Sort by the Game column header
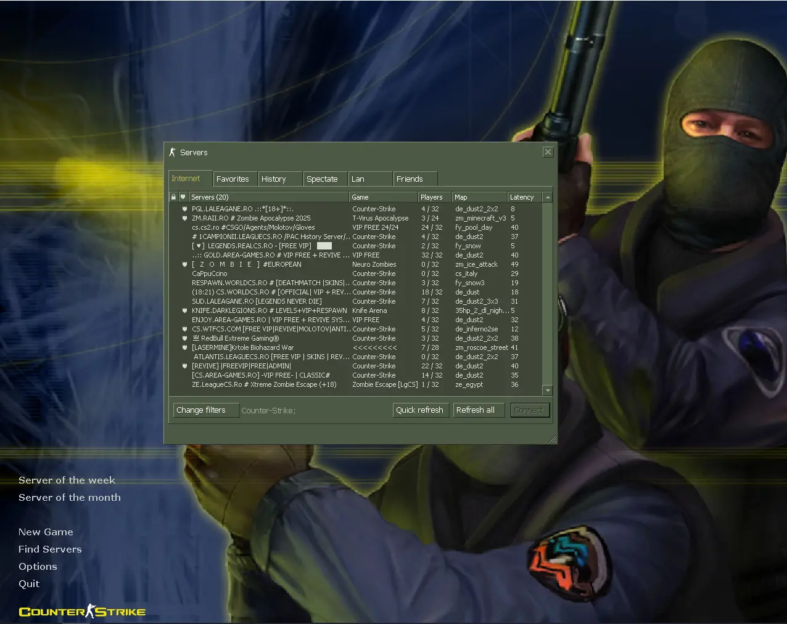This screenshot has width=787, height=624. (x=383, y=197)
